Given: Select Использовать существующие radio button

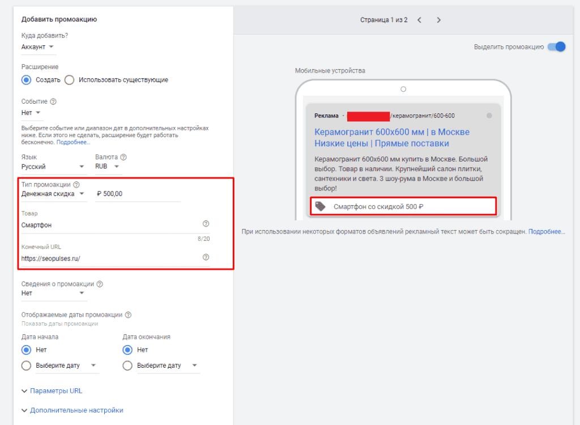Looking at the screenshot, I should pyautogui.click(x=70, y=80).
